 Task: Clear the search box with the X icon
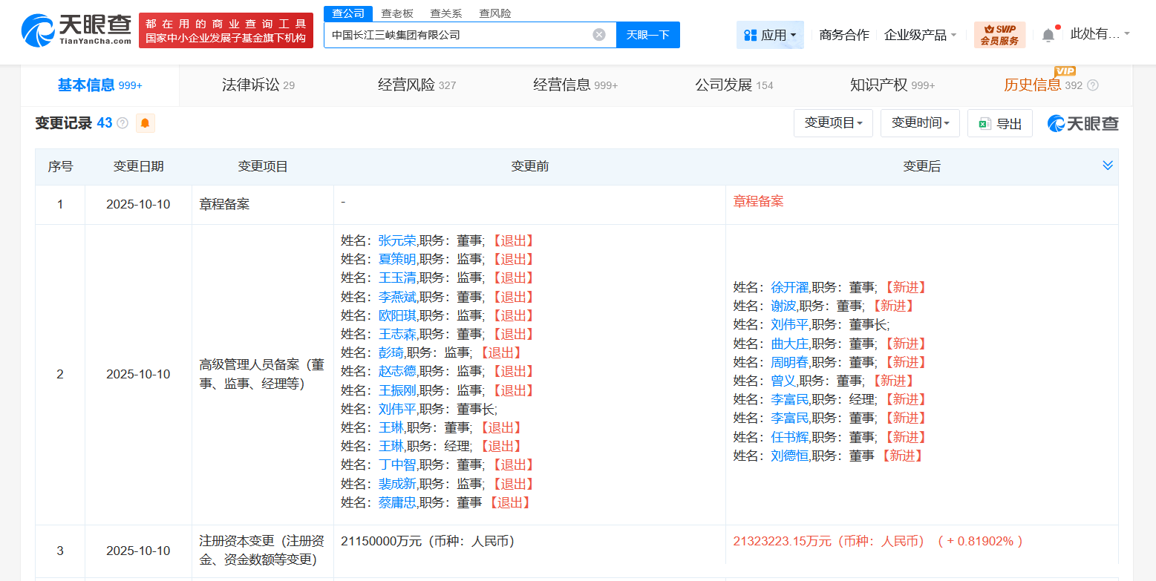click(x=598, y=34)
